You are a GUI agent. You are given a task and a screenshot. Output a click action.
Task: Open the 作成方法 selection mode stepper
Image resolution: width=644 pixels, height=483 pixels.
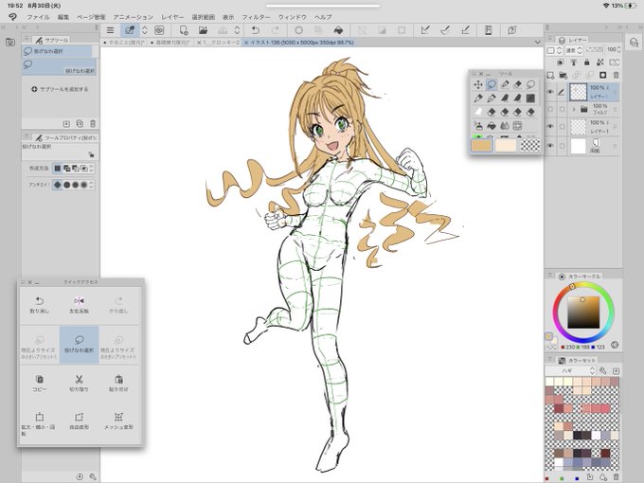(x=91, y=169)
